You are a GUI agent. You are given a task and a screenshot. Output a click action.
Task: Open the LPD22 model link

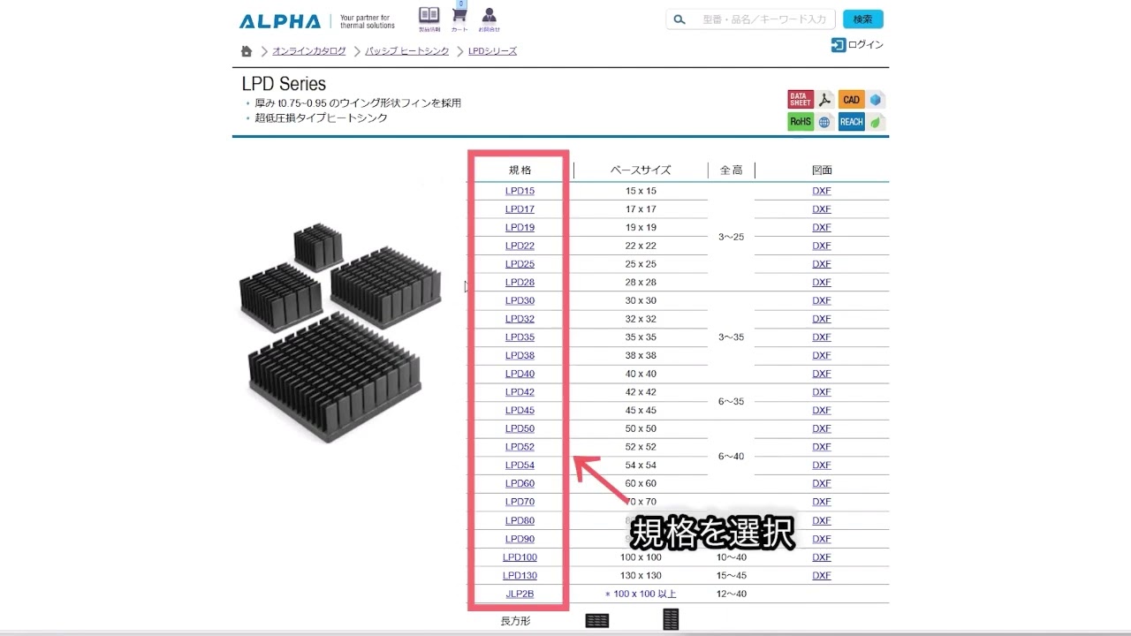tap(520, 246)
